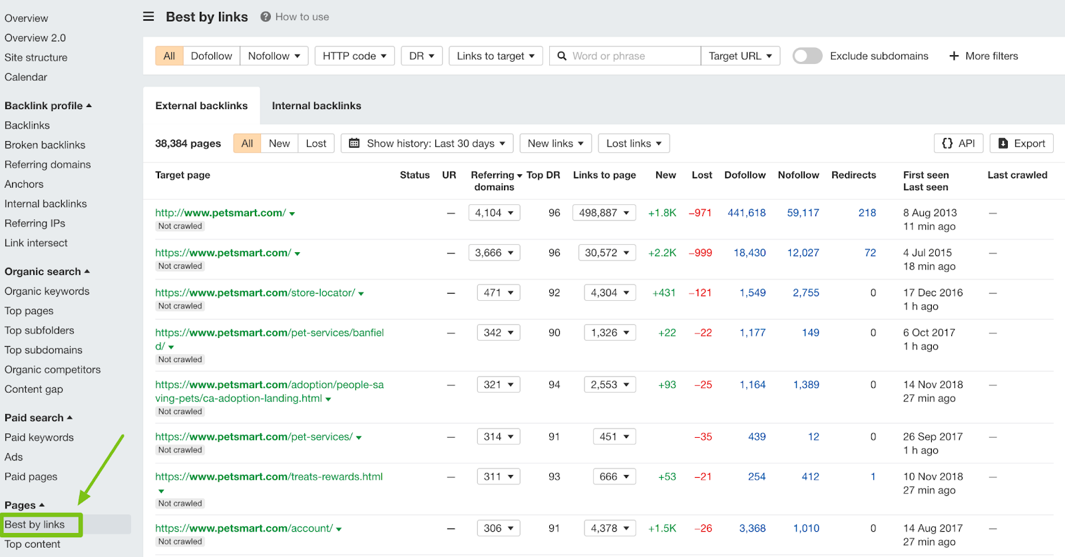
Task: Open the Target URL dropdown
Action: tap(740, 56)
